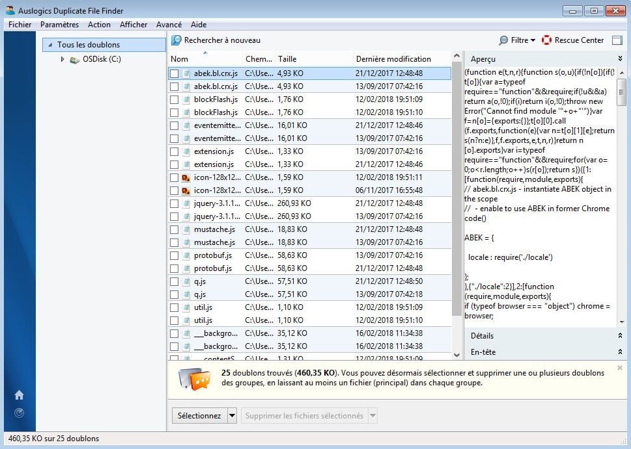Viewport: 631px width, 449px height.
Task: Check the first abek.bl.crx.js checkbox
Action: tap(174, 73)
